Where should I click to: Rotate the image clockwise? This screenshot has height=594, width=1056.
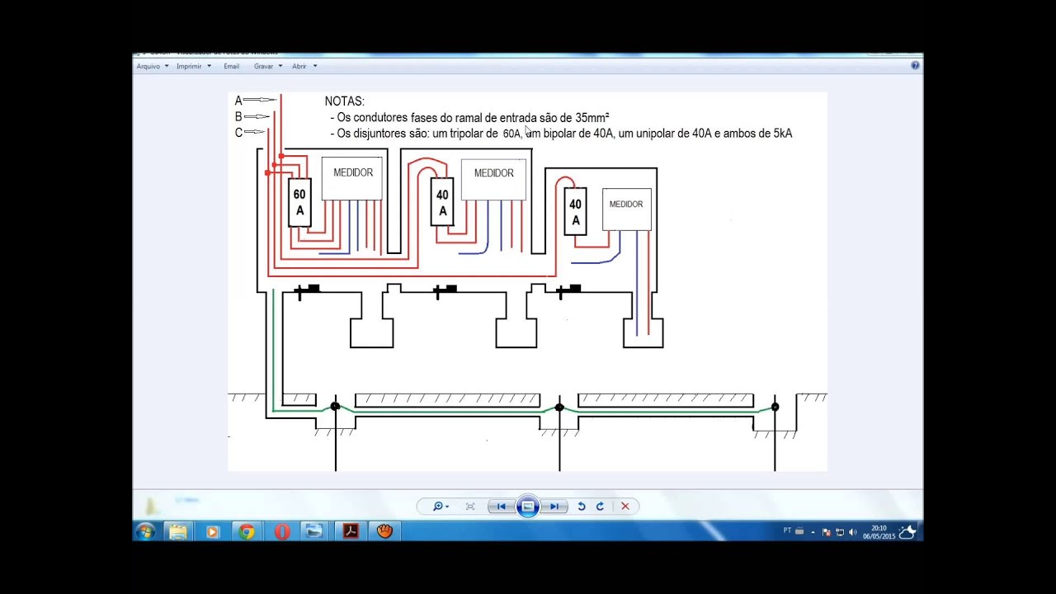pos(600,507)
